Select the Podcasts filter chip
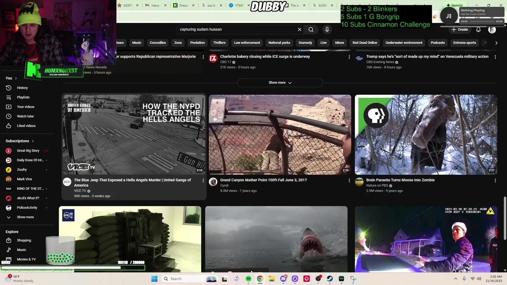Image resolution: width=507 pixels, height=285 pixels. point(438,43)
